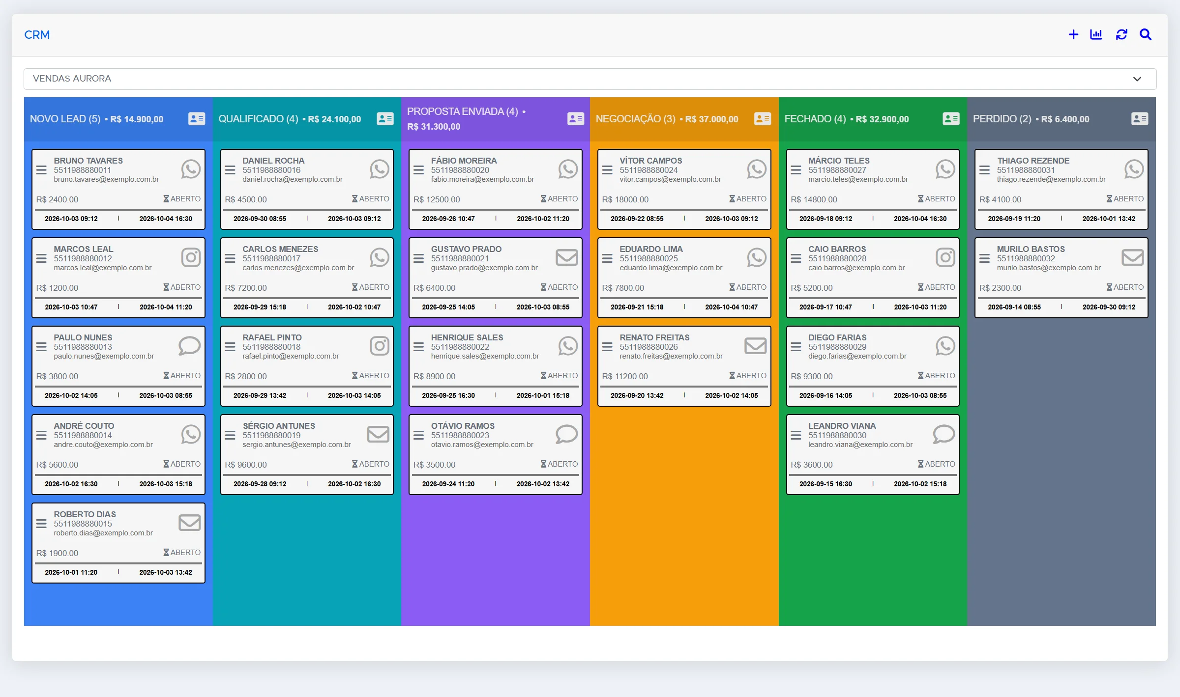Select the HENRIQUE SALES name

point(467,337)
